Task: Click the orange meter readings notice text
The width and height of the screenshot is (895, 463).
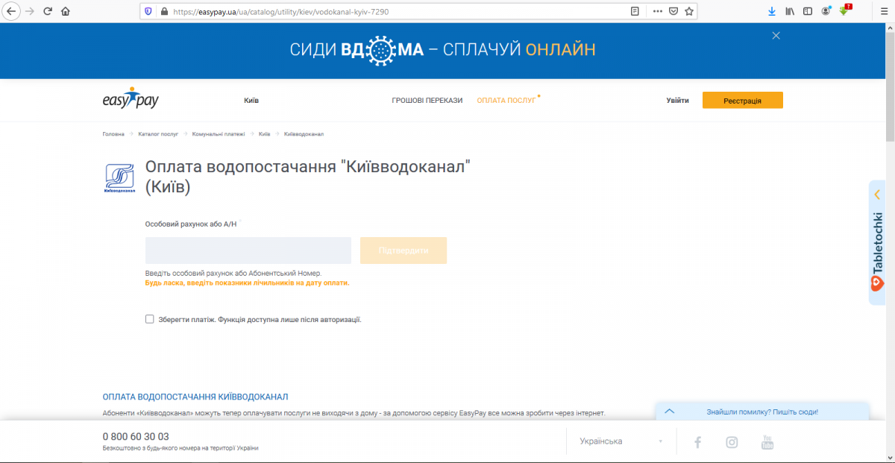Action: click(x=247, y=283)
